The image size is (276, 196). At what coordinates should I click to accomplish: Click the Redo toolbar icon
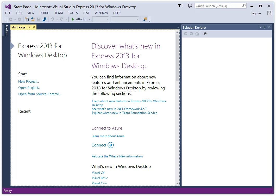[61, 19]
